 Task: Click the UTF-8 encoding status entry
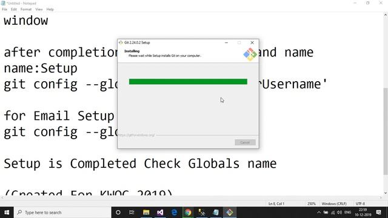[x=360, y=203]
